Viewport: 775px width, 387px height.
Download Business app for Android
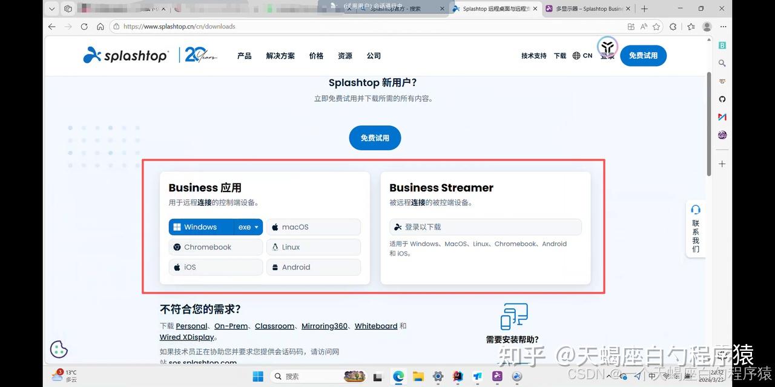(314, 267)
